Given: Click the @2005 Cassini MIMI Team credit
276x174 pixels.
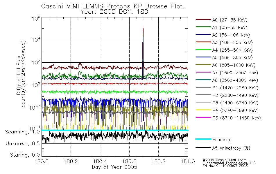Looking at the screenshot, I should pyautogui.click(x=225, y=160).
